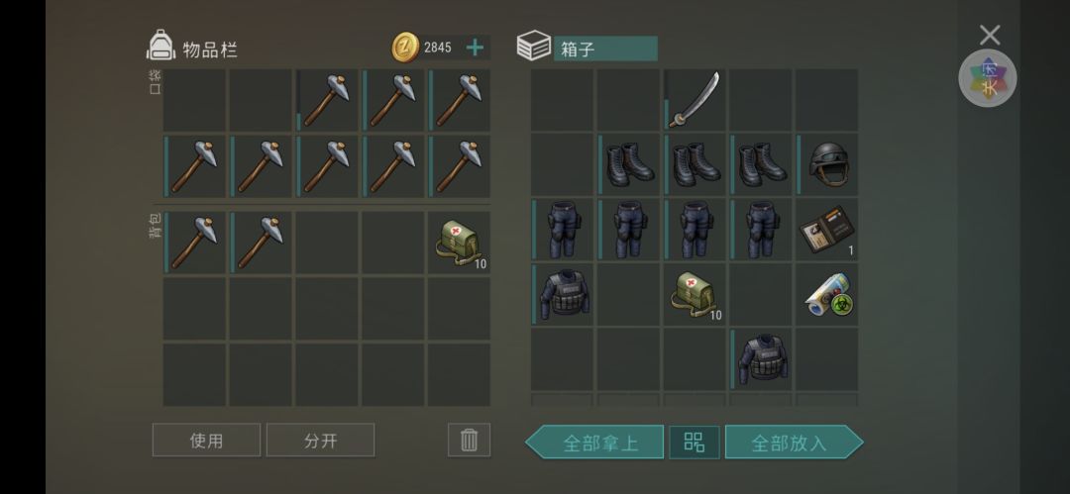This screenshot has width=1070, height=494.
Task: Click the 分开 (split) button
Action: coord(320,441)
